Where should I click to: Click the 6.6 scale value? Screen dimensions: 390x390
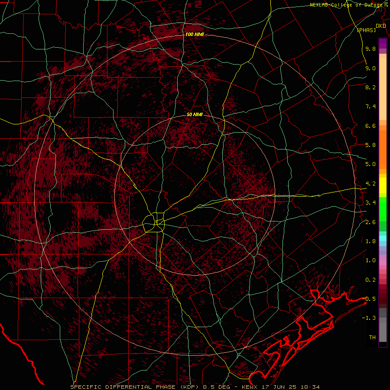[370, 126]
